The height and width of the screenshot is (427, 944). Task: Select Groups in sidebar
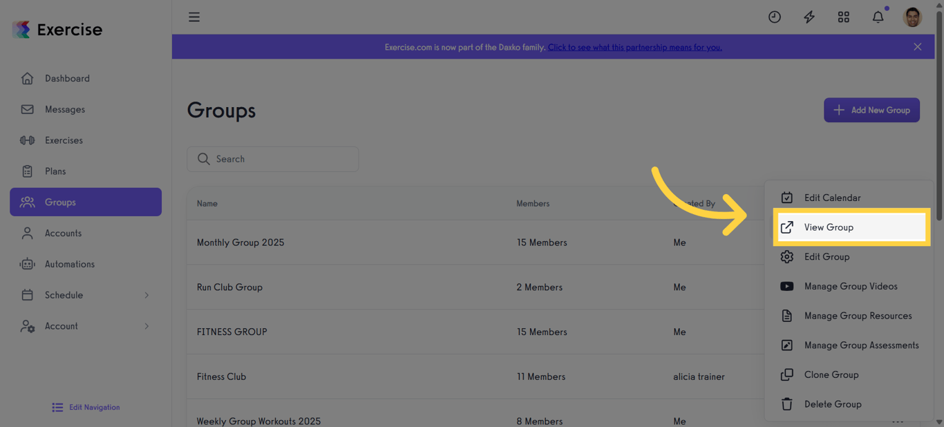[86, 202]
